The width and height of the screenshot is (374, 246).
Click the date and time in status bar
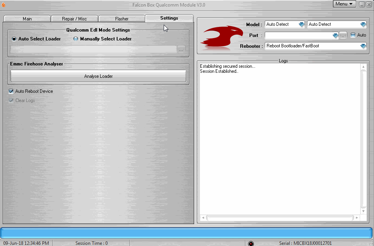point(26,243)
